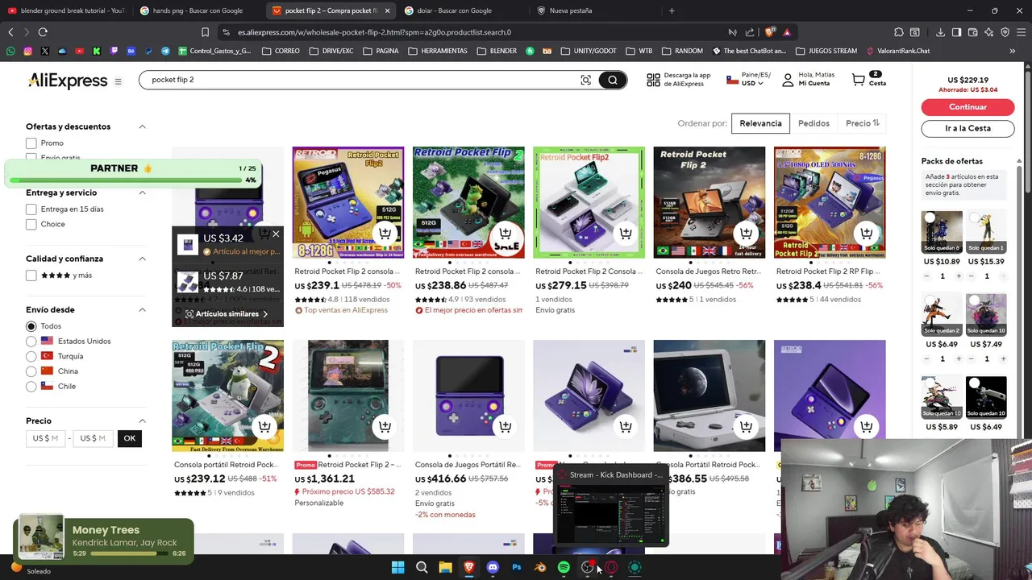Select Estados Unidos shipping origin
1032x580 pixels.
pyautogui.click(x=31, y=342)
